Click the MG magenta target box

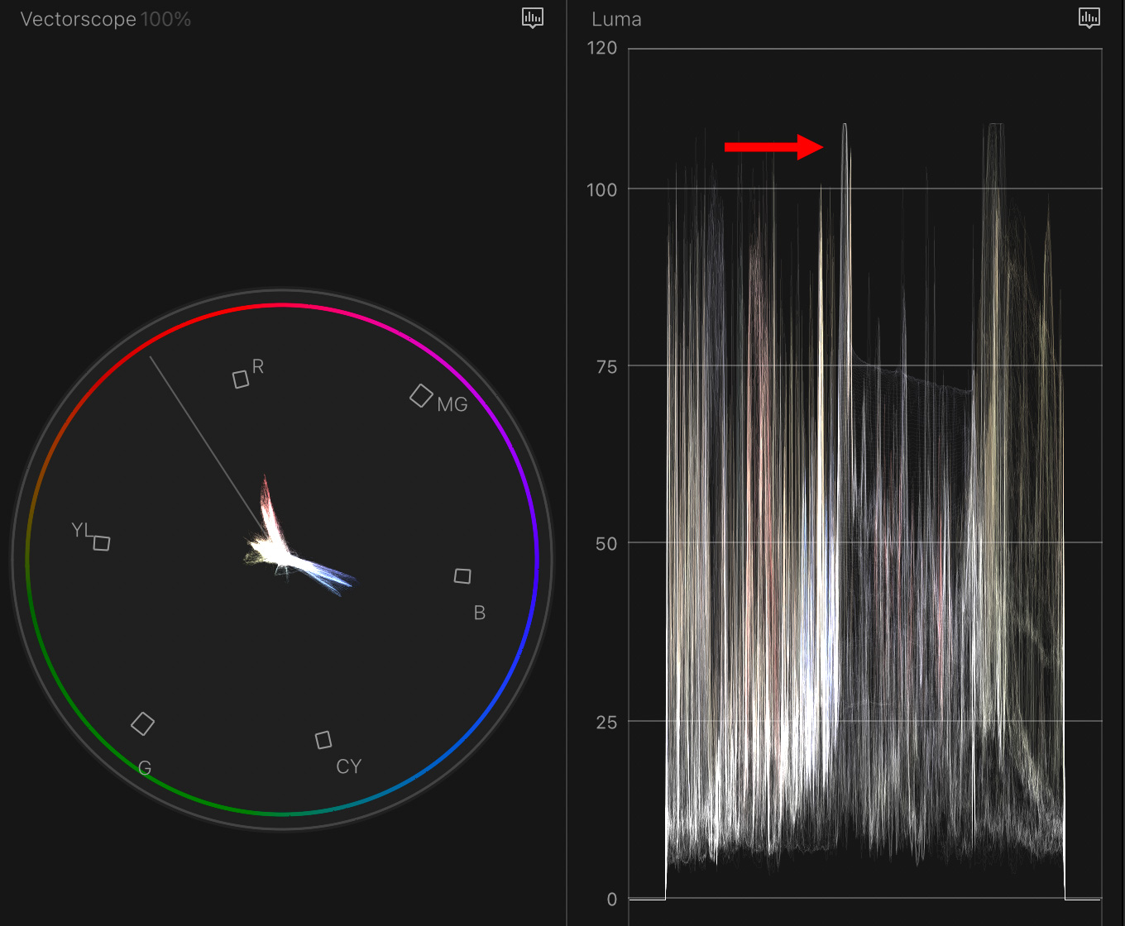pos(422,396)
